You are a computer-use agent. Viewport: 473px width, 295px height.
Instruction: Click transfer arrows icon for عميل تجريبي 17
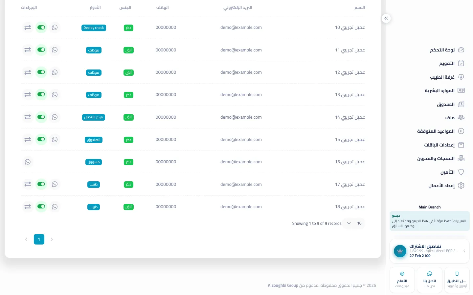(x=28, y=184)
